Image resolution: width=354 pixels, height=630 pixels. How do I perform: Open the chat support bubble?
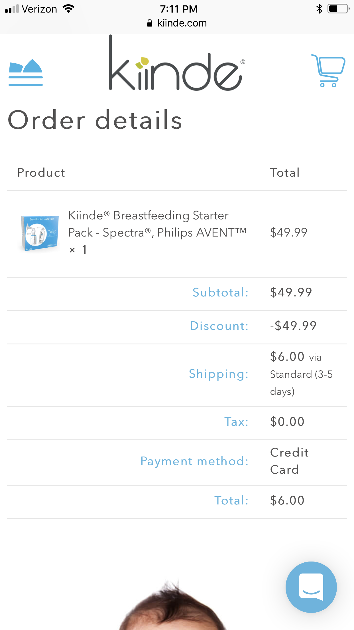[x=311, y=587]
